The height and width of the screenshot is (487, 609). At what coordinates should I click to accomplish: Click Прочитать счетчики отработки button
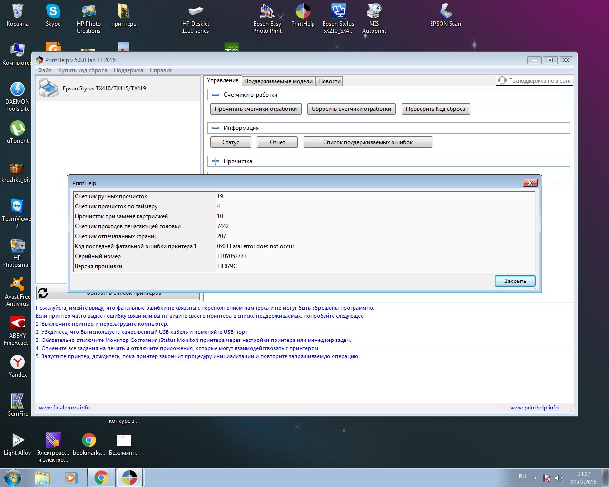(256, 109)
